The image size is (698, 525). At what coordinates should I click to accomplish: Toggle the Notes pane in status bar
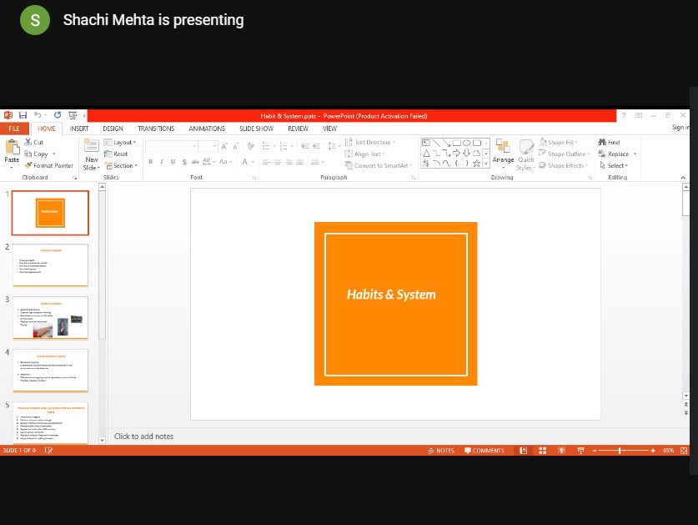click(440, 451)
